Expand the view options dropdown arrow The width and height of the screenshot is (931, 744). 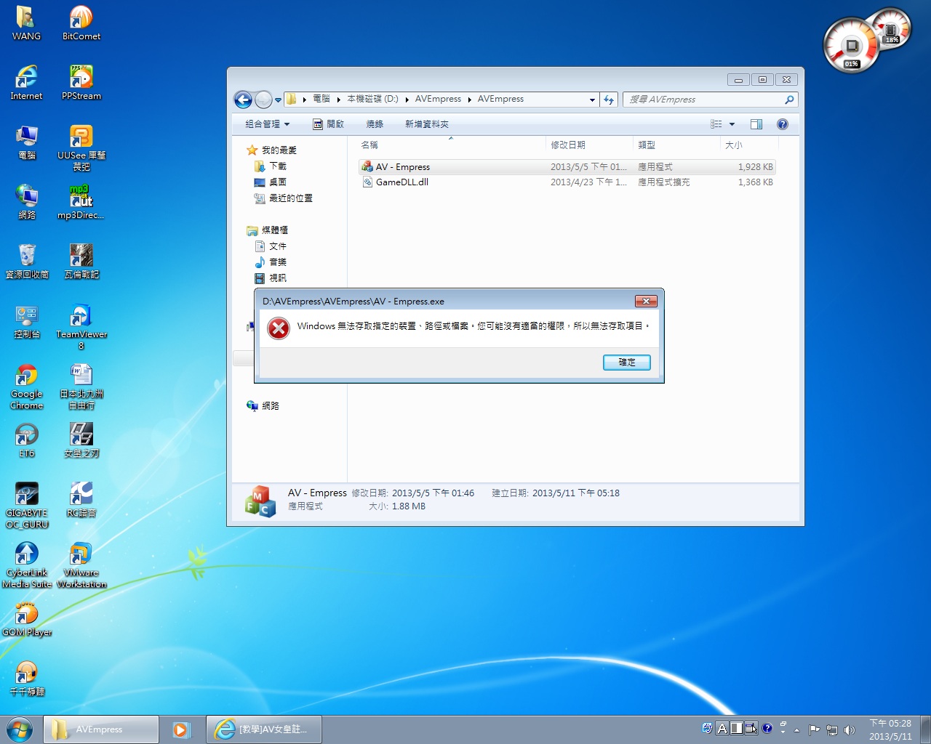click(x=732, y=124)
